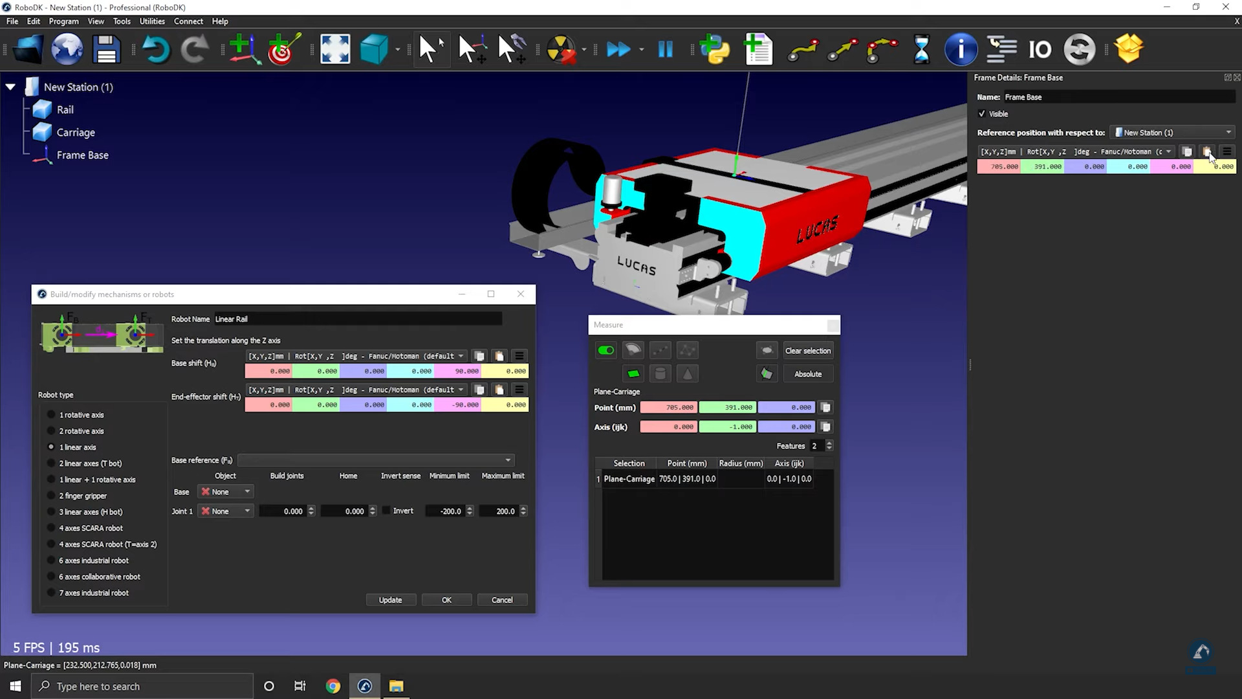The width and height of the screenshot is (1242, 699).
Task: Click the Add reference frame icon
Action: click(x=243, y=49)
